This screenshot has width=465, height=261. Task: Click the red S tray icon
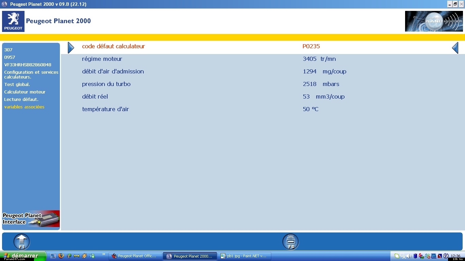421,256
